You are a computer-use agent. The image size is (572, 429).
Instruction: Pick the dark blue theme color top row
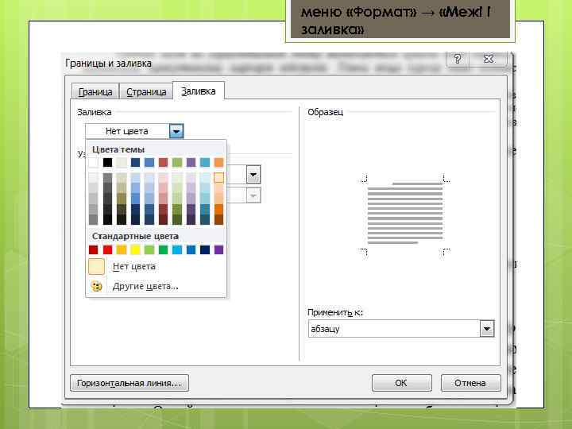tap(135, 162)
